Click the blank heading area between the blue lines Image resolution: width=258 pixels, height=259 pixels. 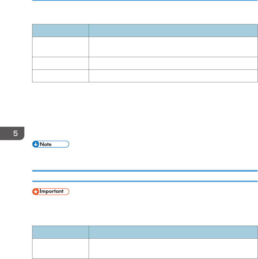click(x=145, y=176)
